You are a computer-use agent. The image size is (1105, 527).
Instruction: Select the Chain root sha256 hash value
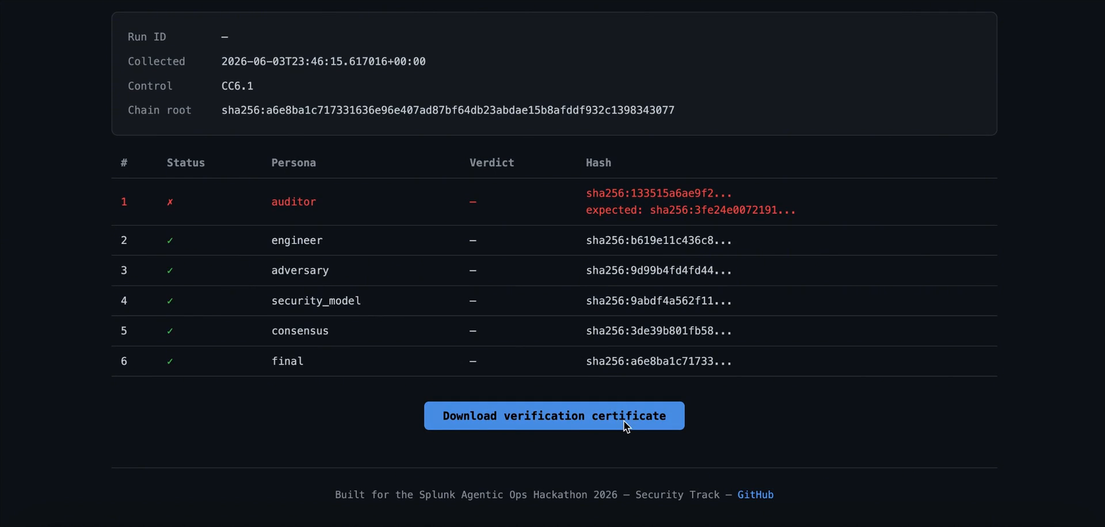coord(448,110)
